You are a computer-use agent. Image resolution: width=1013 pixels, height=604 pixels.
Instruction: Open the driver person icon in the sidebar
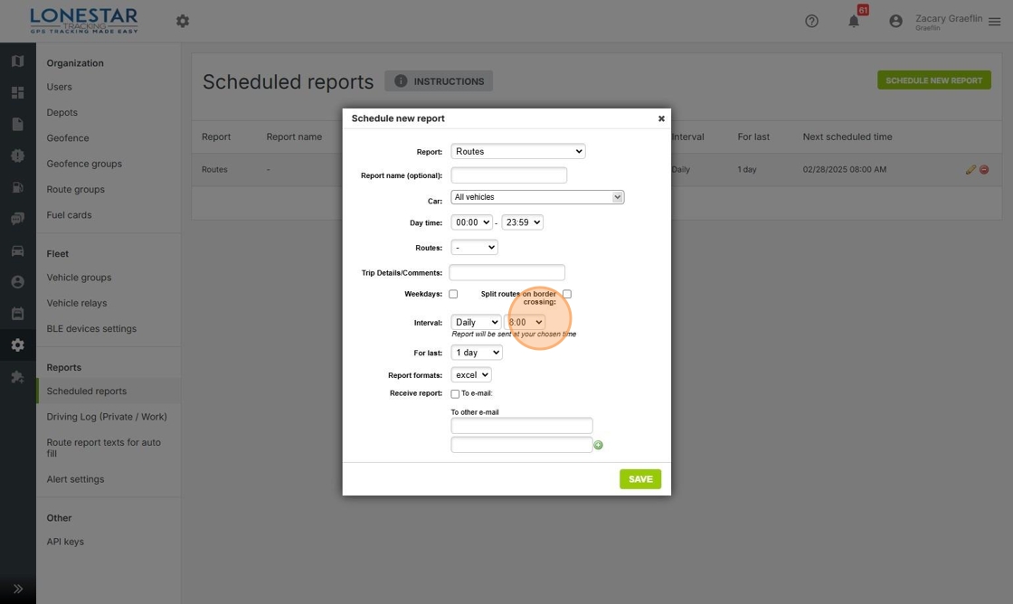[x=17, y=281]
